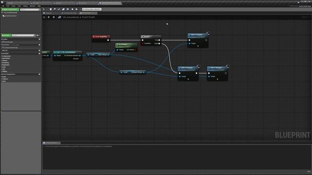Image resolution: width=312 pixels, height=175 pixels.
Task: Open the File menu
Action: 3,6
